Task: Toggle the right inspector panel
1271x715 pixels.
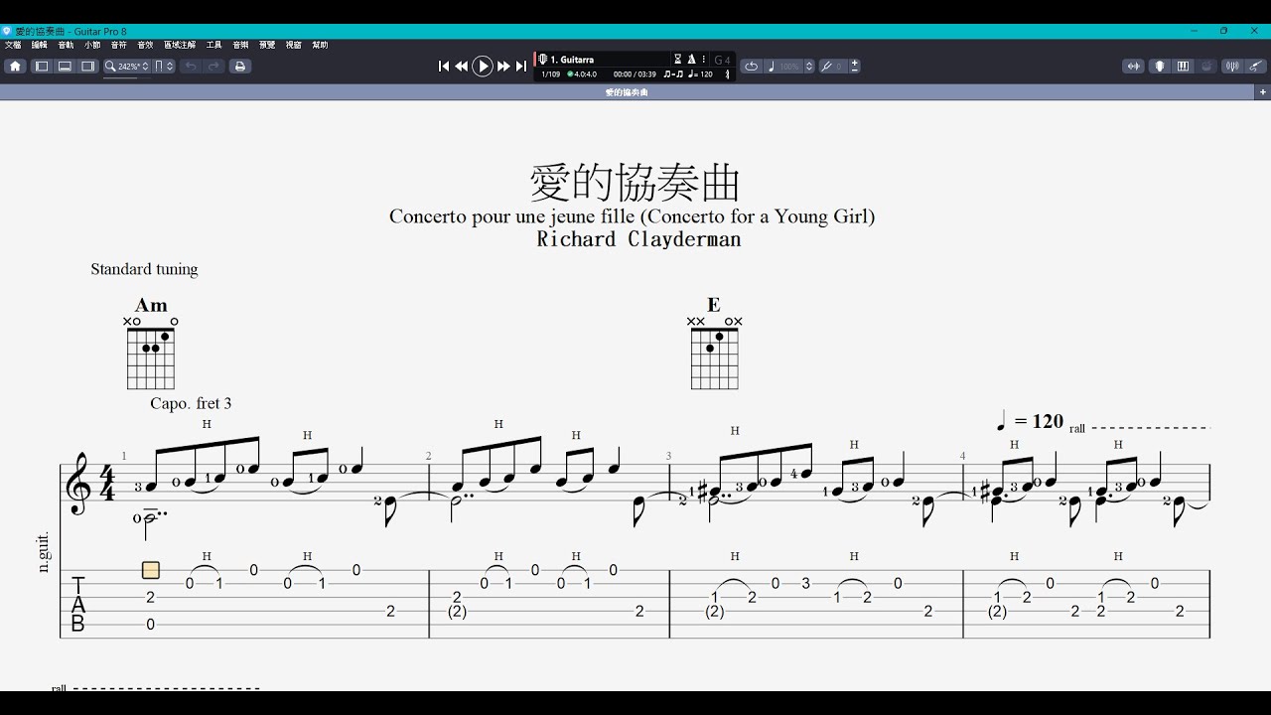Action: (88, 67)
